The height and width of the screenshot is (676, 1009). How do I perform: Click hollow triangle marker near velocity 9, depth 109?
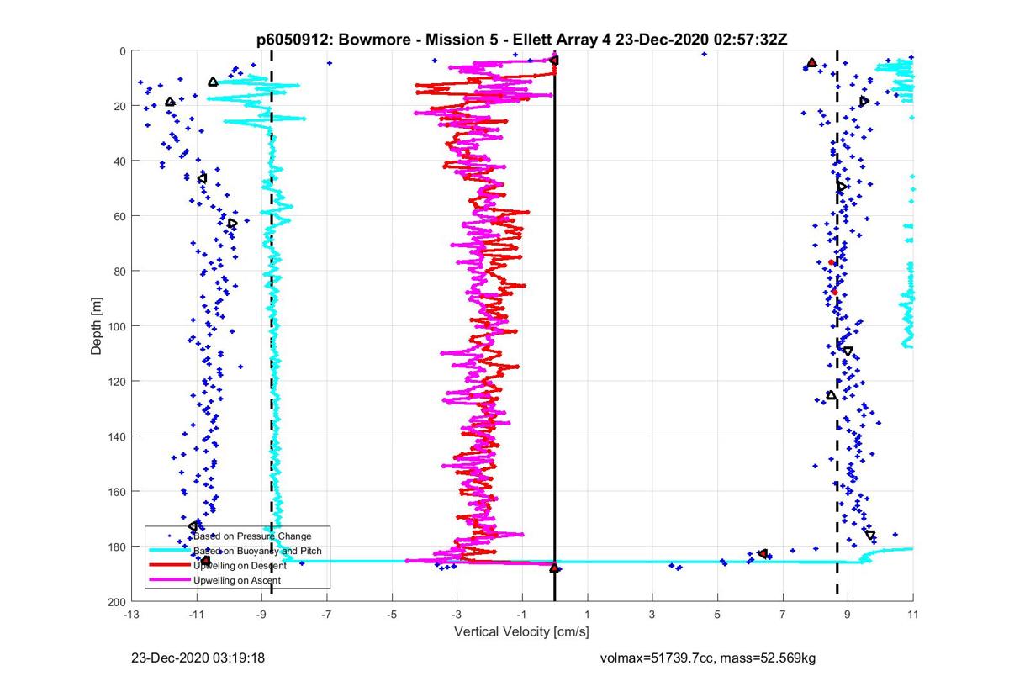tap(848, 351)
